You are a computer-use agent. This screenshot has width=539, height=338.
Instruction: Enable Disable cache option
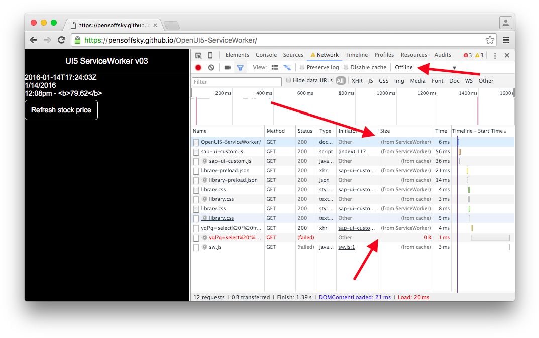(346, 67)
